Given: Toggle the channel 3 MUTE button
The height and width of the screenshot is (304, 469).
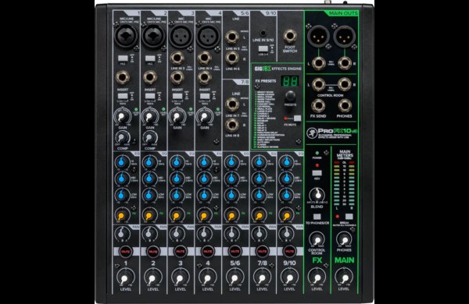Looking at the screenshot, I should pos(181,252).
